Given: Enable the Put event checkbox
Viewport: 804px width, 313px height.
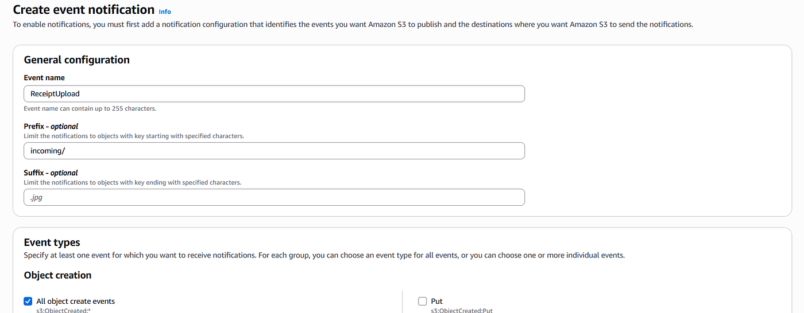Looking at the screenshot, I should point(423,301).
